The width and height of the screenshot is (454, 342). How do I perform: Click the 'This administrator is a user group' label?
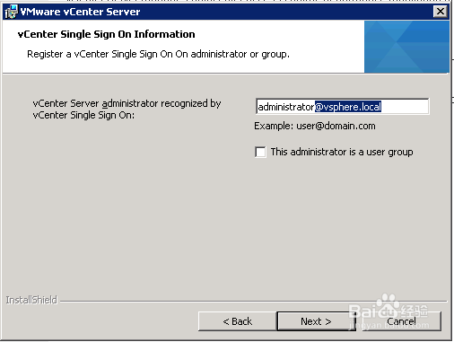[x=342, y=152]
